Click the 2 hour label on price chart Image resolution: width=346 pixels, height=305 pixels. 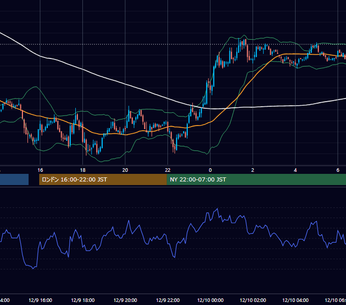tap(253, 170)
